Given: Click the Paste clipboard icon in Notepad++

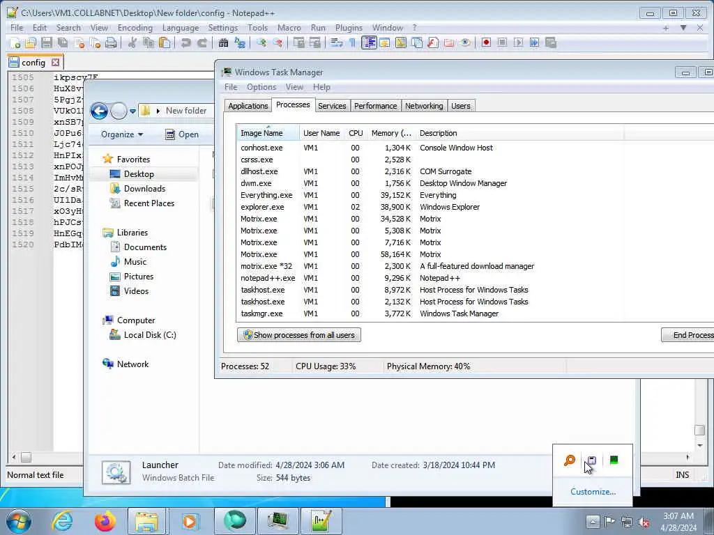Looking at the screenshot, I should coord(165,42).
